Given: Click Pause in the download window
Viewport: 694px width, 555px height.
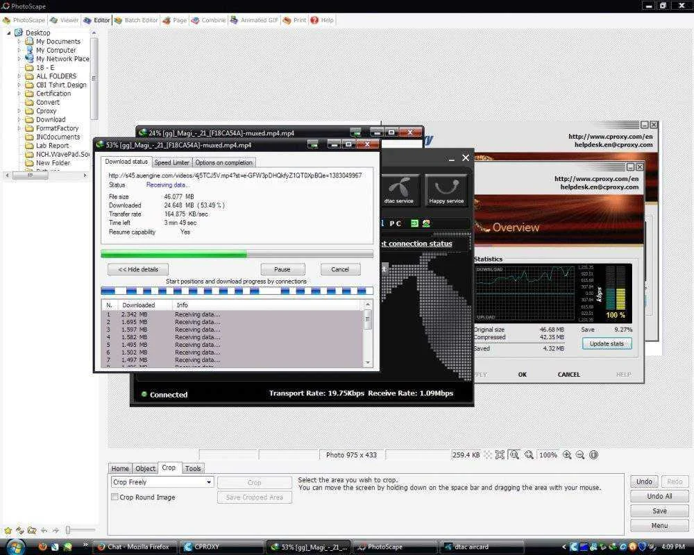Looking at the screenshot, I should click(x=282, y=269).
